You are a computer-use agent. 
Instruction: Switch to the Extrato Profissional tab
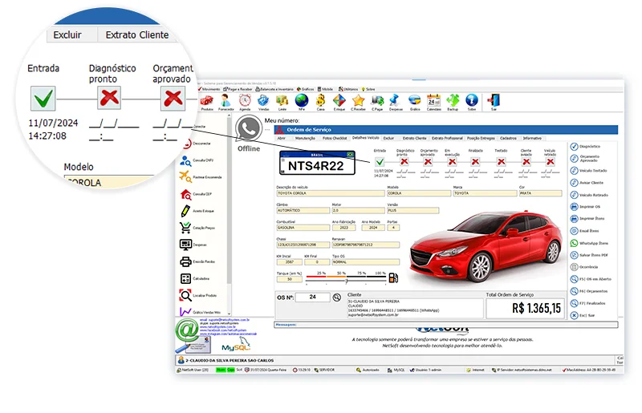point(447,139)
